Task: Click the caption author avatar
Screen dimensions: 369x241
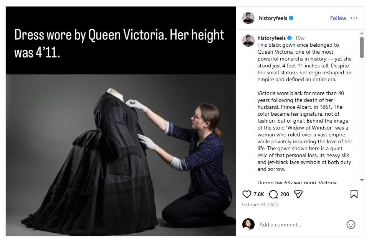Action: [248, 41]
